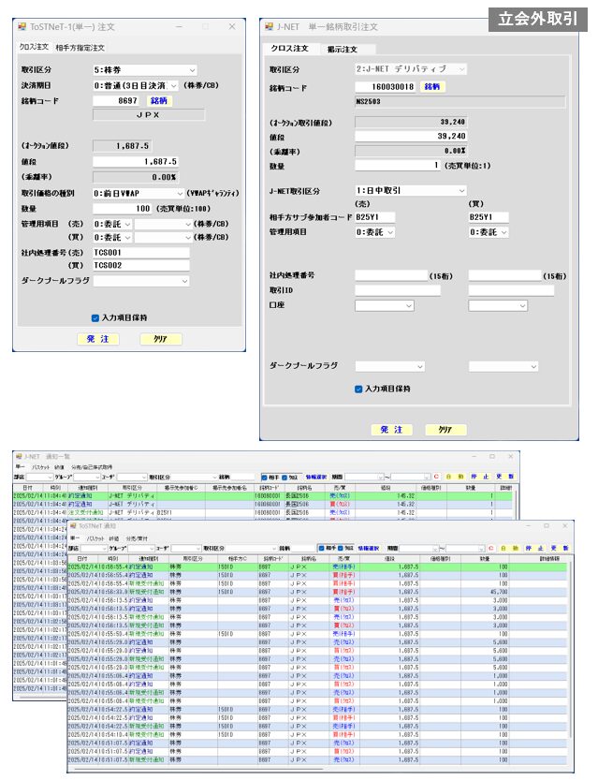Screen dimensions: 598x780
Task: Open バスケット menu in ToSTNeT 通知 window
Action: pos(95,538)
